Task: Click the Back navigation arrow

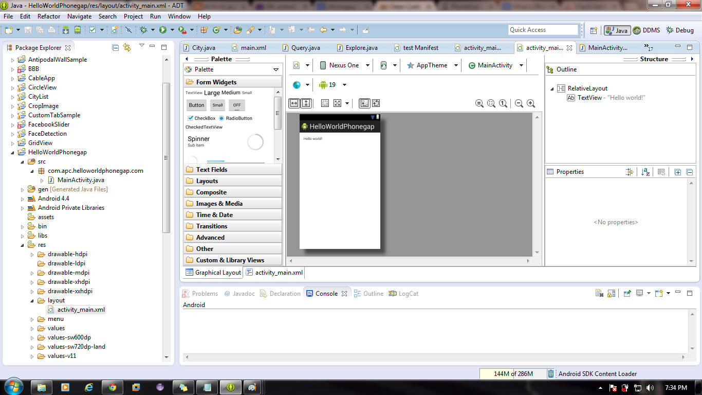Action: (323, 30)
